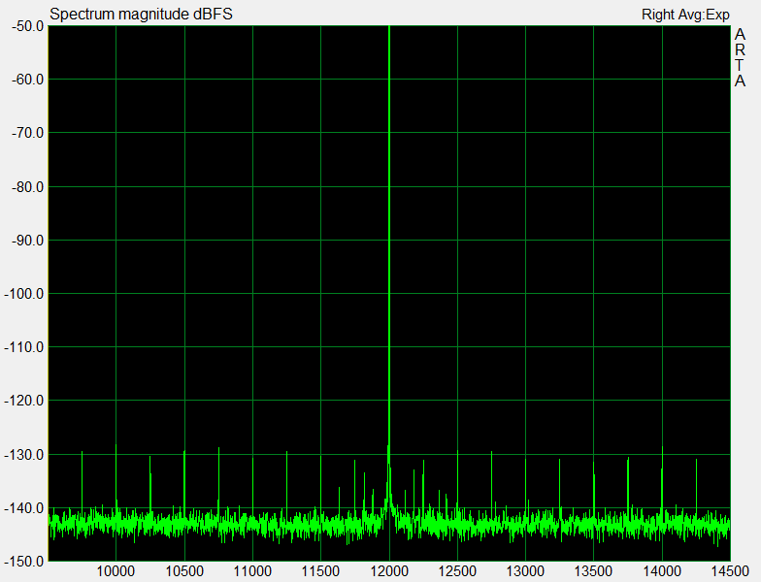Image resolution: width=761 pixels, height=582 pixels.
Task: Click the -70.0 y-axis label
Action: point(27,133)
